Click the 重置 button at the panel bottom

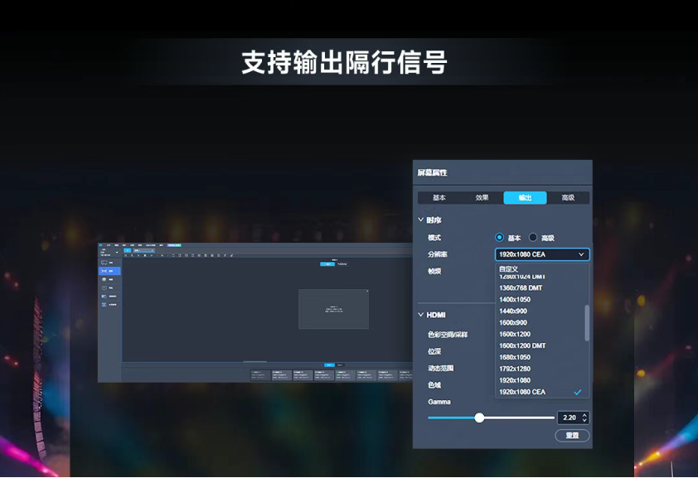click(572, 435)
